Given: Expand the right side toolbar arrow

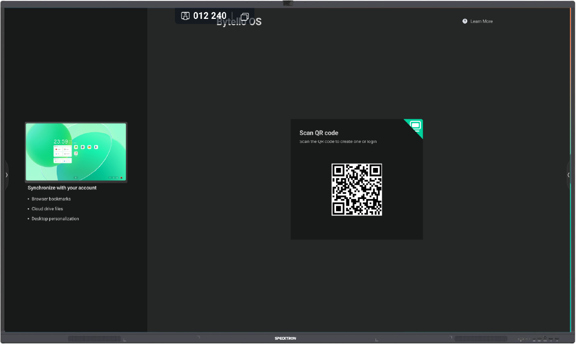Looking at the screenshot, I should pyautogui.click(x=568, y=175).
